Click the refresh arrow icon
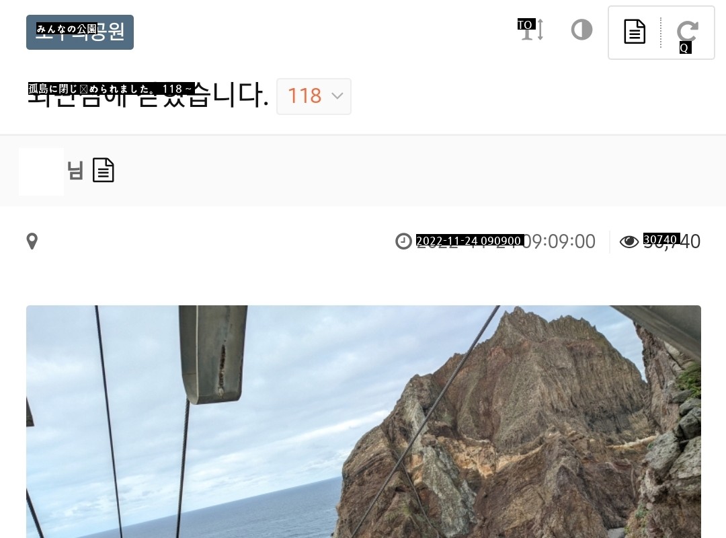This screenshot has width=726, height=538. 687,32
